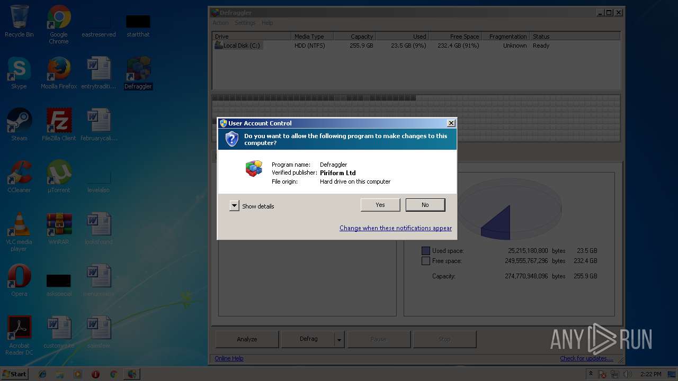
Task: Click the Defraggler program icon in UAC dialog
Action: [x=254, y=169]
